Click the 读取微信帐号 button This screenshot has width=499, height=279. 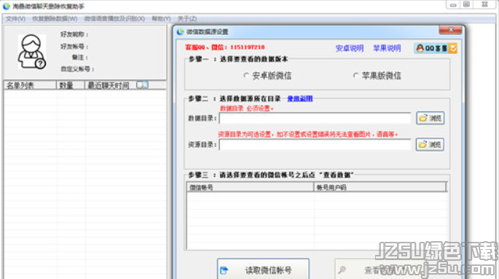pyautogui.click(x=263, y=270)
